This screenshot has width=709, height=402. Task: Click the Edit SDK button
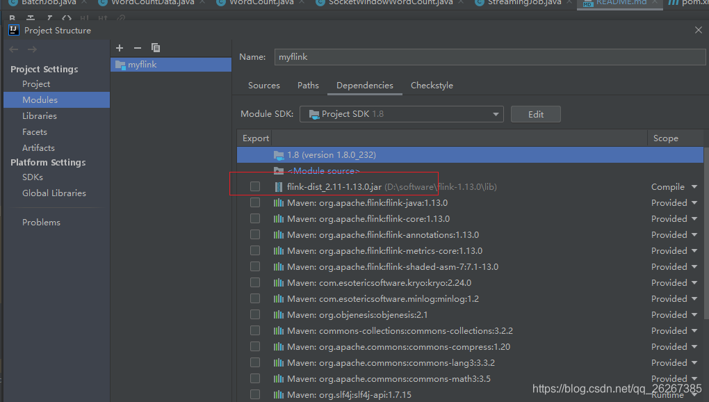coord(536,114)
